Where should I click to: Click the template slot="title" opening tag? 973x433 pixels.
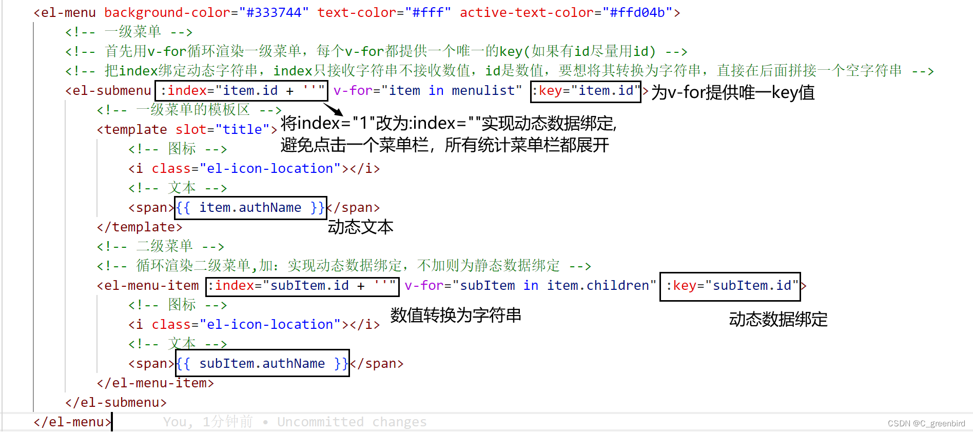pos(187,129)
